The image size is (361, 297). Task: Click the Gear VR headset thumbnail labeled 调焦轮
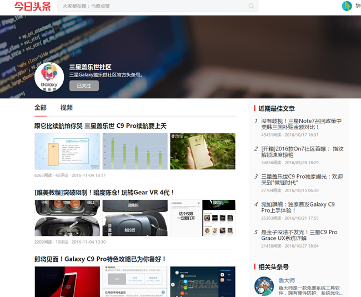click(135, 218)
